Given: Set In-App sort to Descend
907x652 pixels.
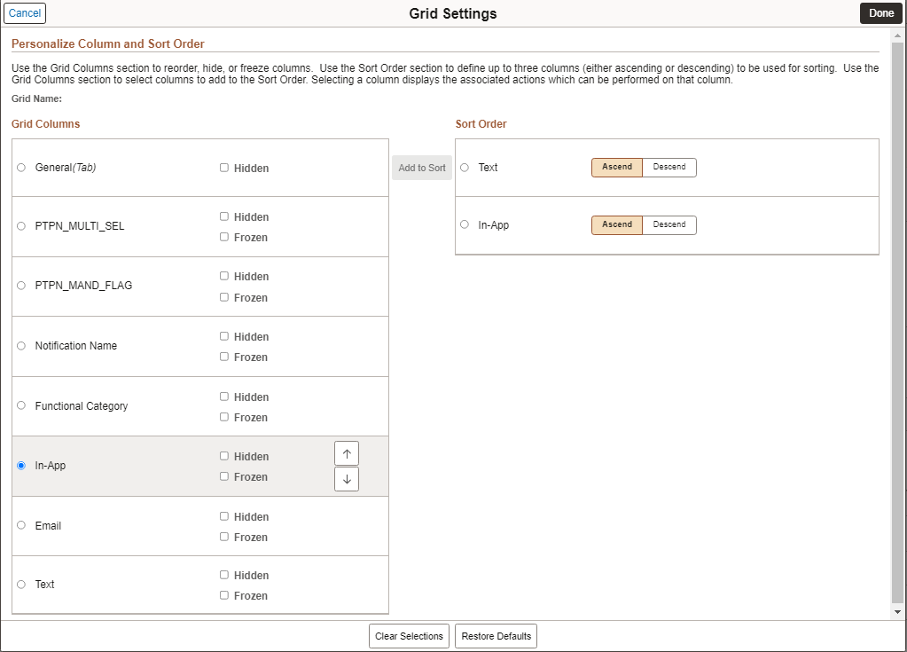Looking at the screenshot, I should [x=669, y=225].
